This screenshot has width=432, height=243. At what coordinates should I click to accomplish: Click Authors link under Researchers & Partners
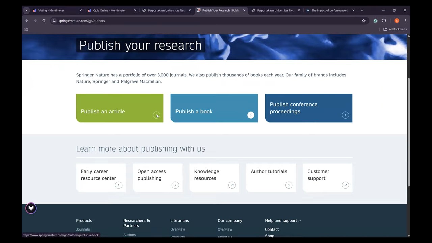coord(130,235)
